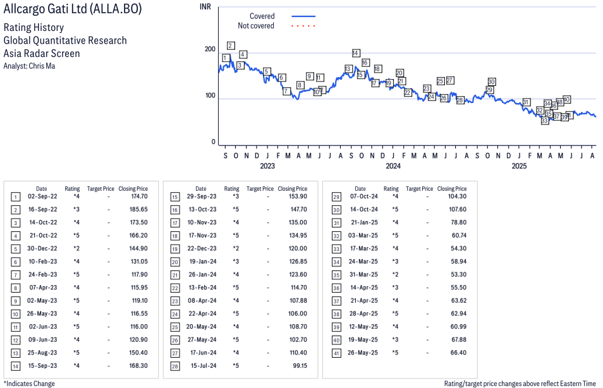Screen dimensions: 603x388
Task: Click the 100 value on the y-axis
Action: pyautogui.click(x=210, y=95)
